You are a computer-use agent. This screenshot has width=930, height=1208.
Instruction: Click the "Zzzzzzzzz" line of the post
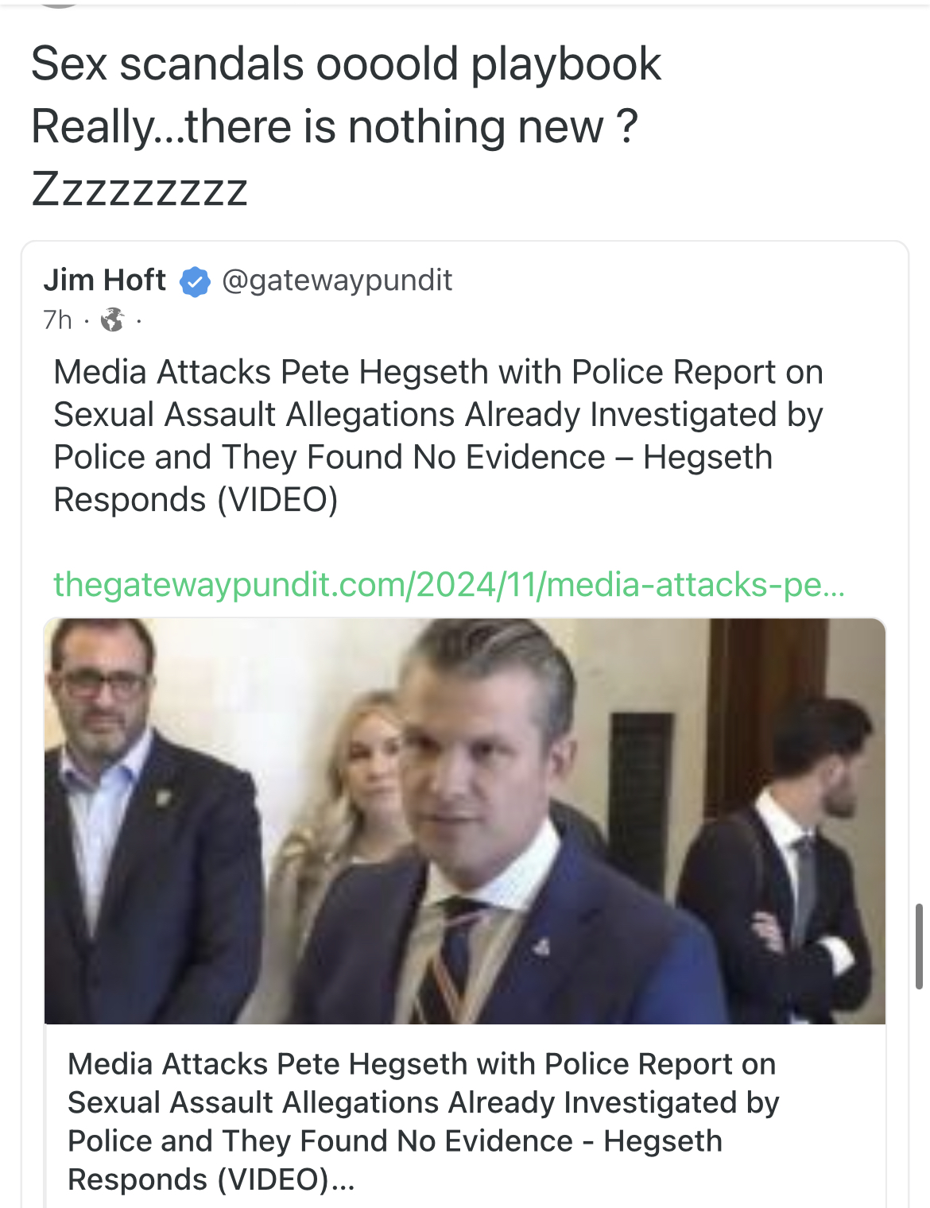tap(139, 189)
